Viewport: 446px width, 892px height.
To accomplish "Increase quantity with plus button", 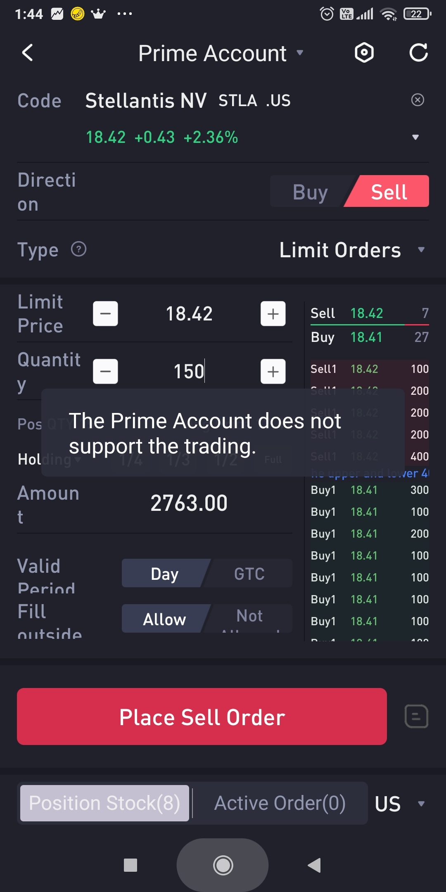I will pyautogui.click(x=273, y=371).
